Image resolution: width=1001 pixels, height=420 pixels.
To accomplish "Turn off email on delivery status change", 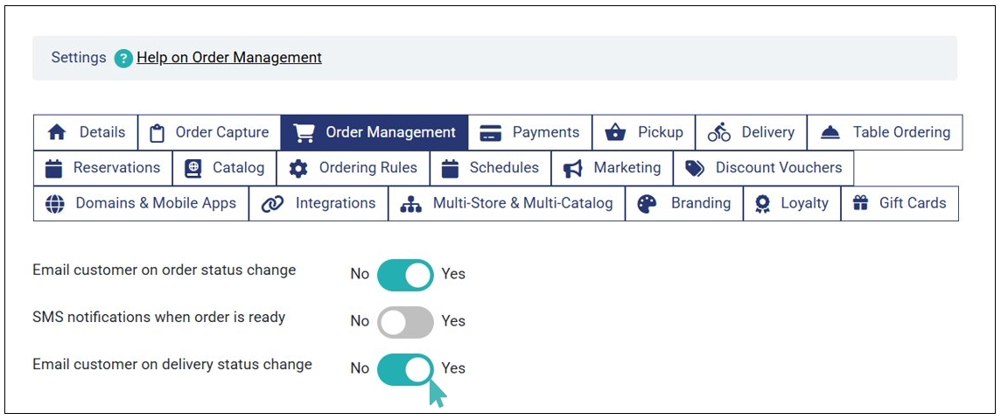I will tap(405, 368).
